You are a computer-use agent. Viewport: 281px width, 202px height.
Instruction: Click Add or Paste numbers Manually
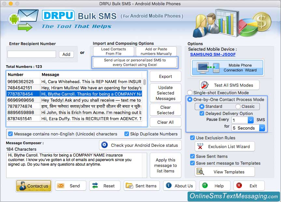point(156,51)
